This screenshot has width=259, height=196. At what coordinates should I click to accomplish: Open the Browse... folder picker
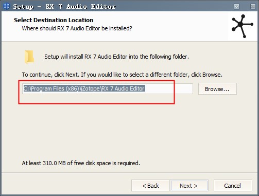tap(217, 89)
